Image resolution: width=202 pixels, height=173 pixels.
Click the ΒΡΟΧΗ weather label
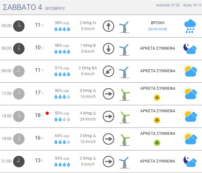(x=158, y=23)
